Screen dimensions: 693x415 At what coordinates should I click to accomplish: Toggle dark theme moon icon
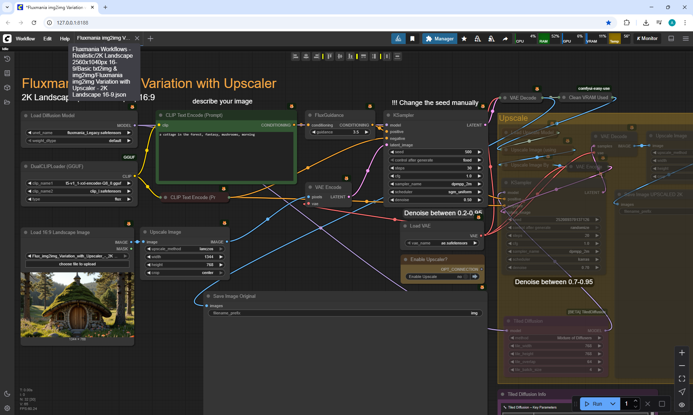[x=7, y=394]
